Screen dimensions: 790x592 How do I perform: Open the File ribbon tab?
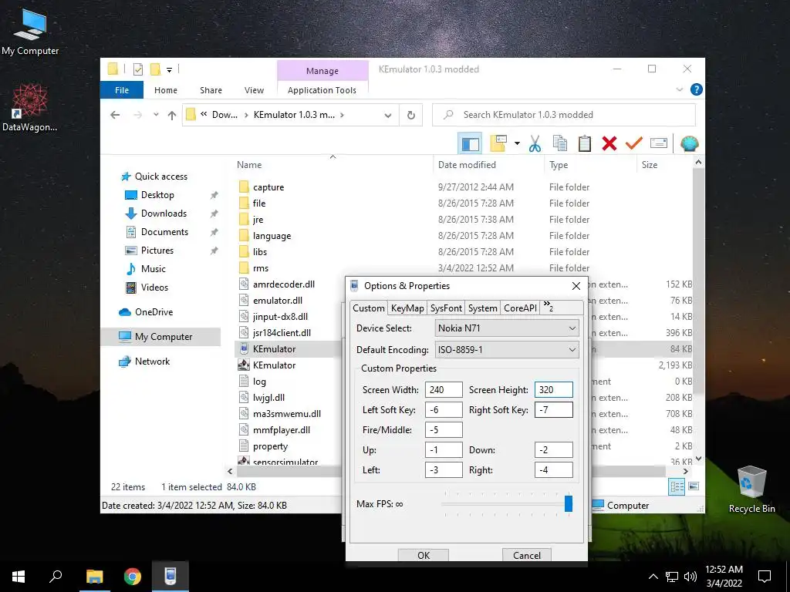[122, 90]
